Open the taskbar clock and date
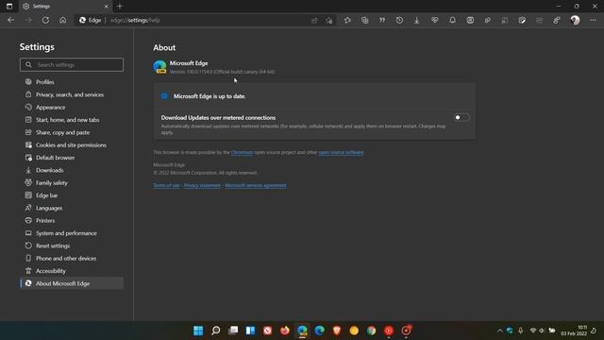 point(574,331)
